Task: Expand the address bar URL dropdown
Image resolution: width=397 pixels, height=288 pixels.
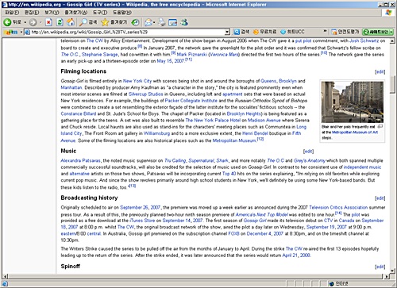Action: (227, 33)
